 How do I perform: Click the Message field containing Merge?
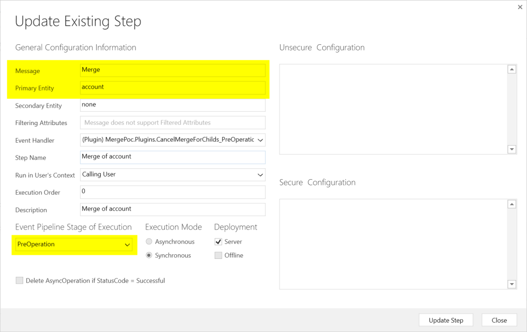coord(172,70)
